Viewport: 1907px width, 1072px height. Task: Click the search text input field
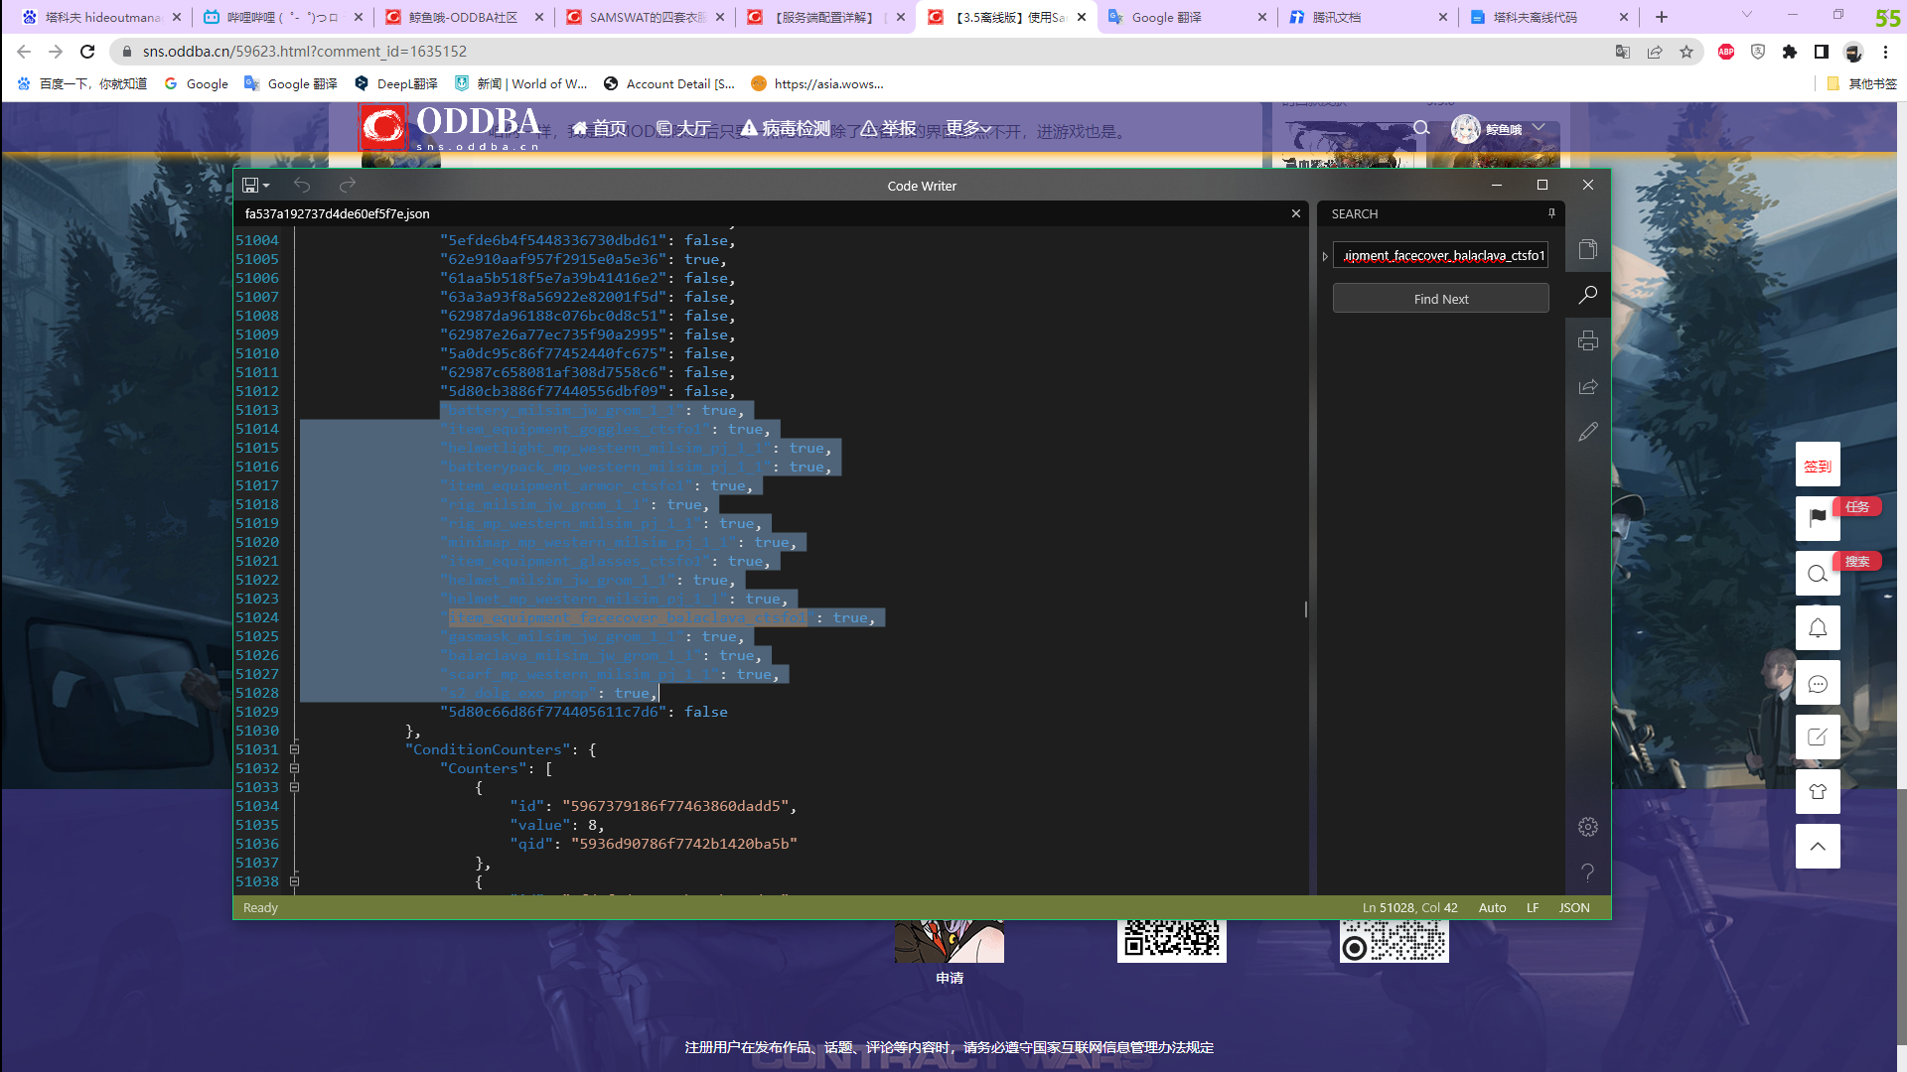pyautogui.click(x=1440, y=256)
